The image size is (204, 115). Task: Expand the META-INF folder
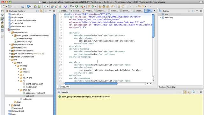click(x=18, y=78)
